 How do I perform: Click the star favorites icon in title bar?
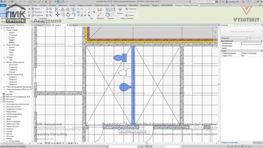(x=224, y=2)
